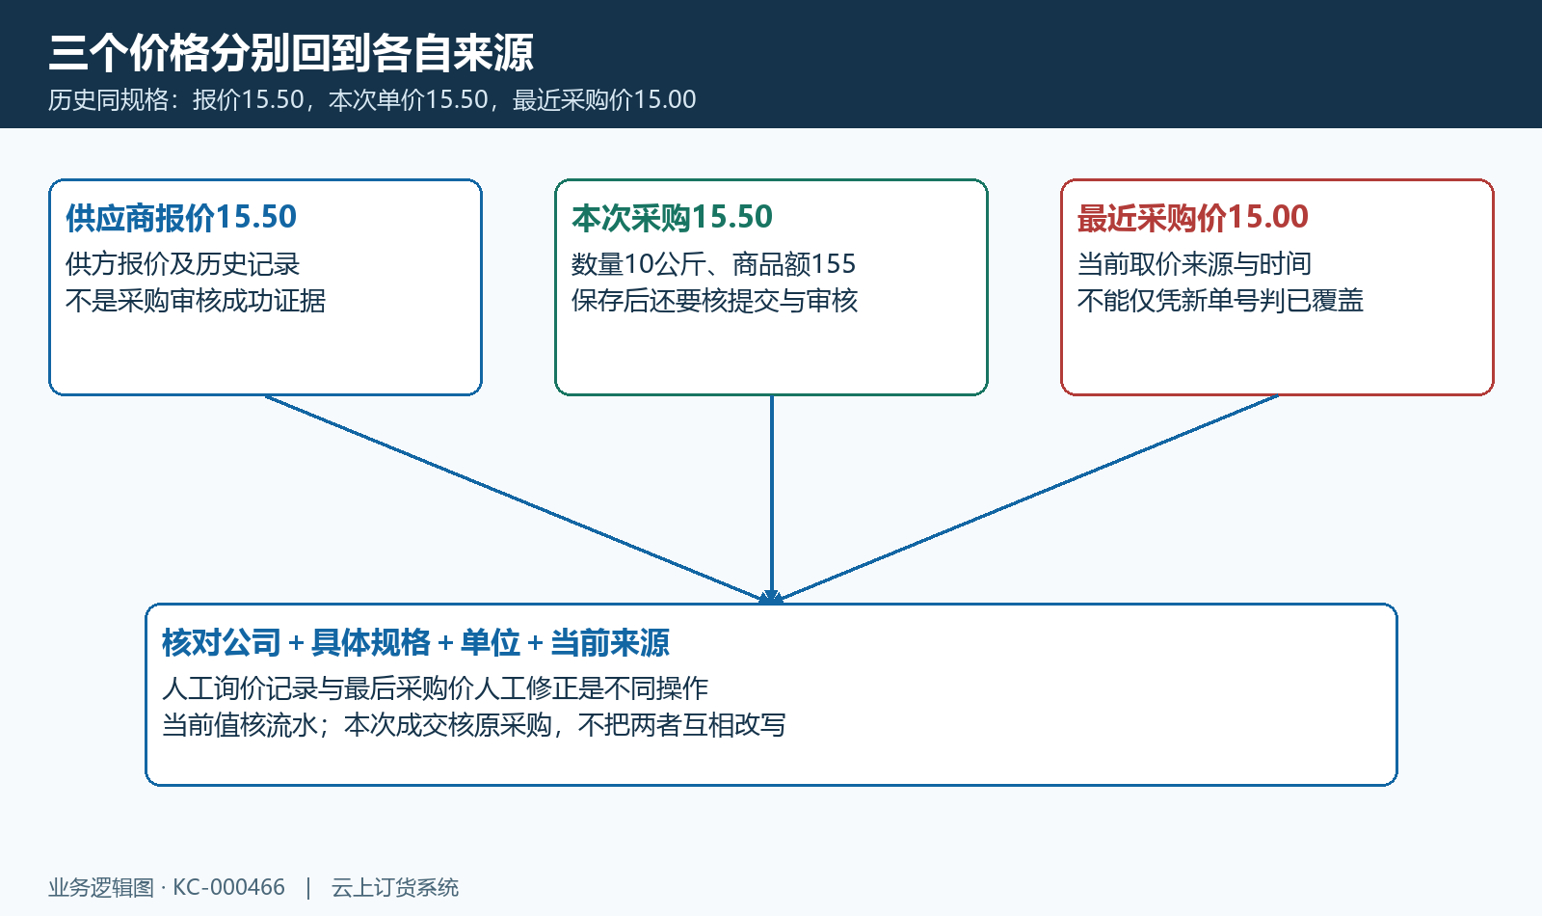Screen dimensions: 1542x916
Task: Select the red heading 最近采购价15.00
Action: point(1193,218)
